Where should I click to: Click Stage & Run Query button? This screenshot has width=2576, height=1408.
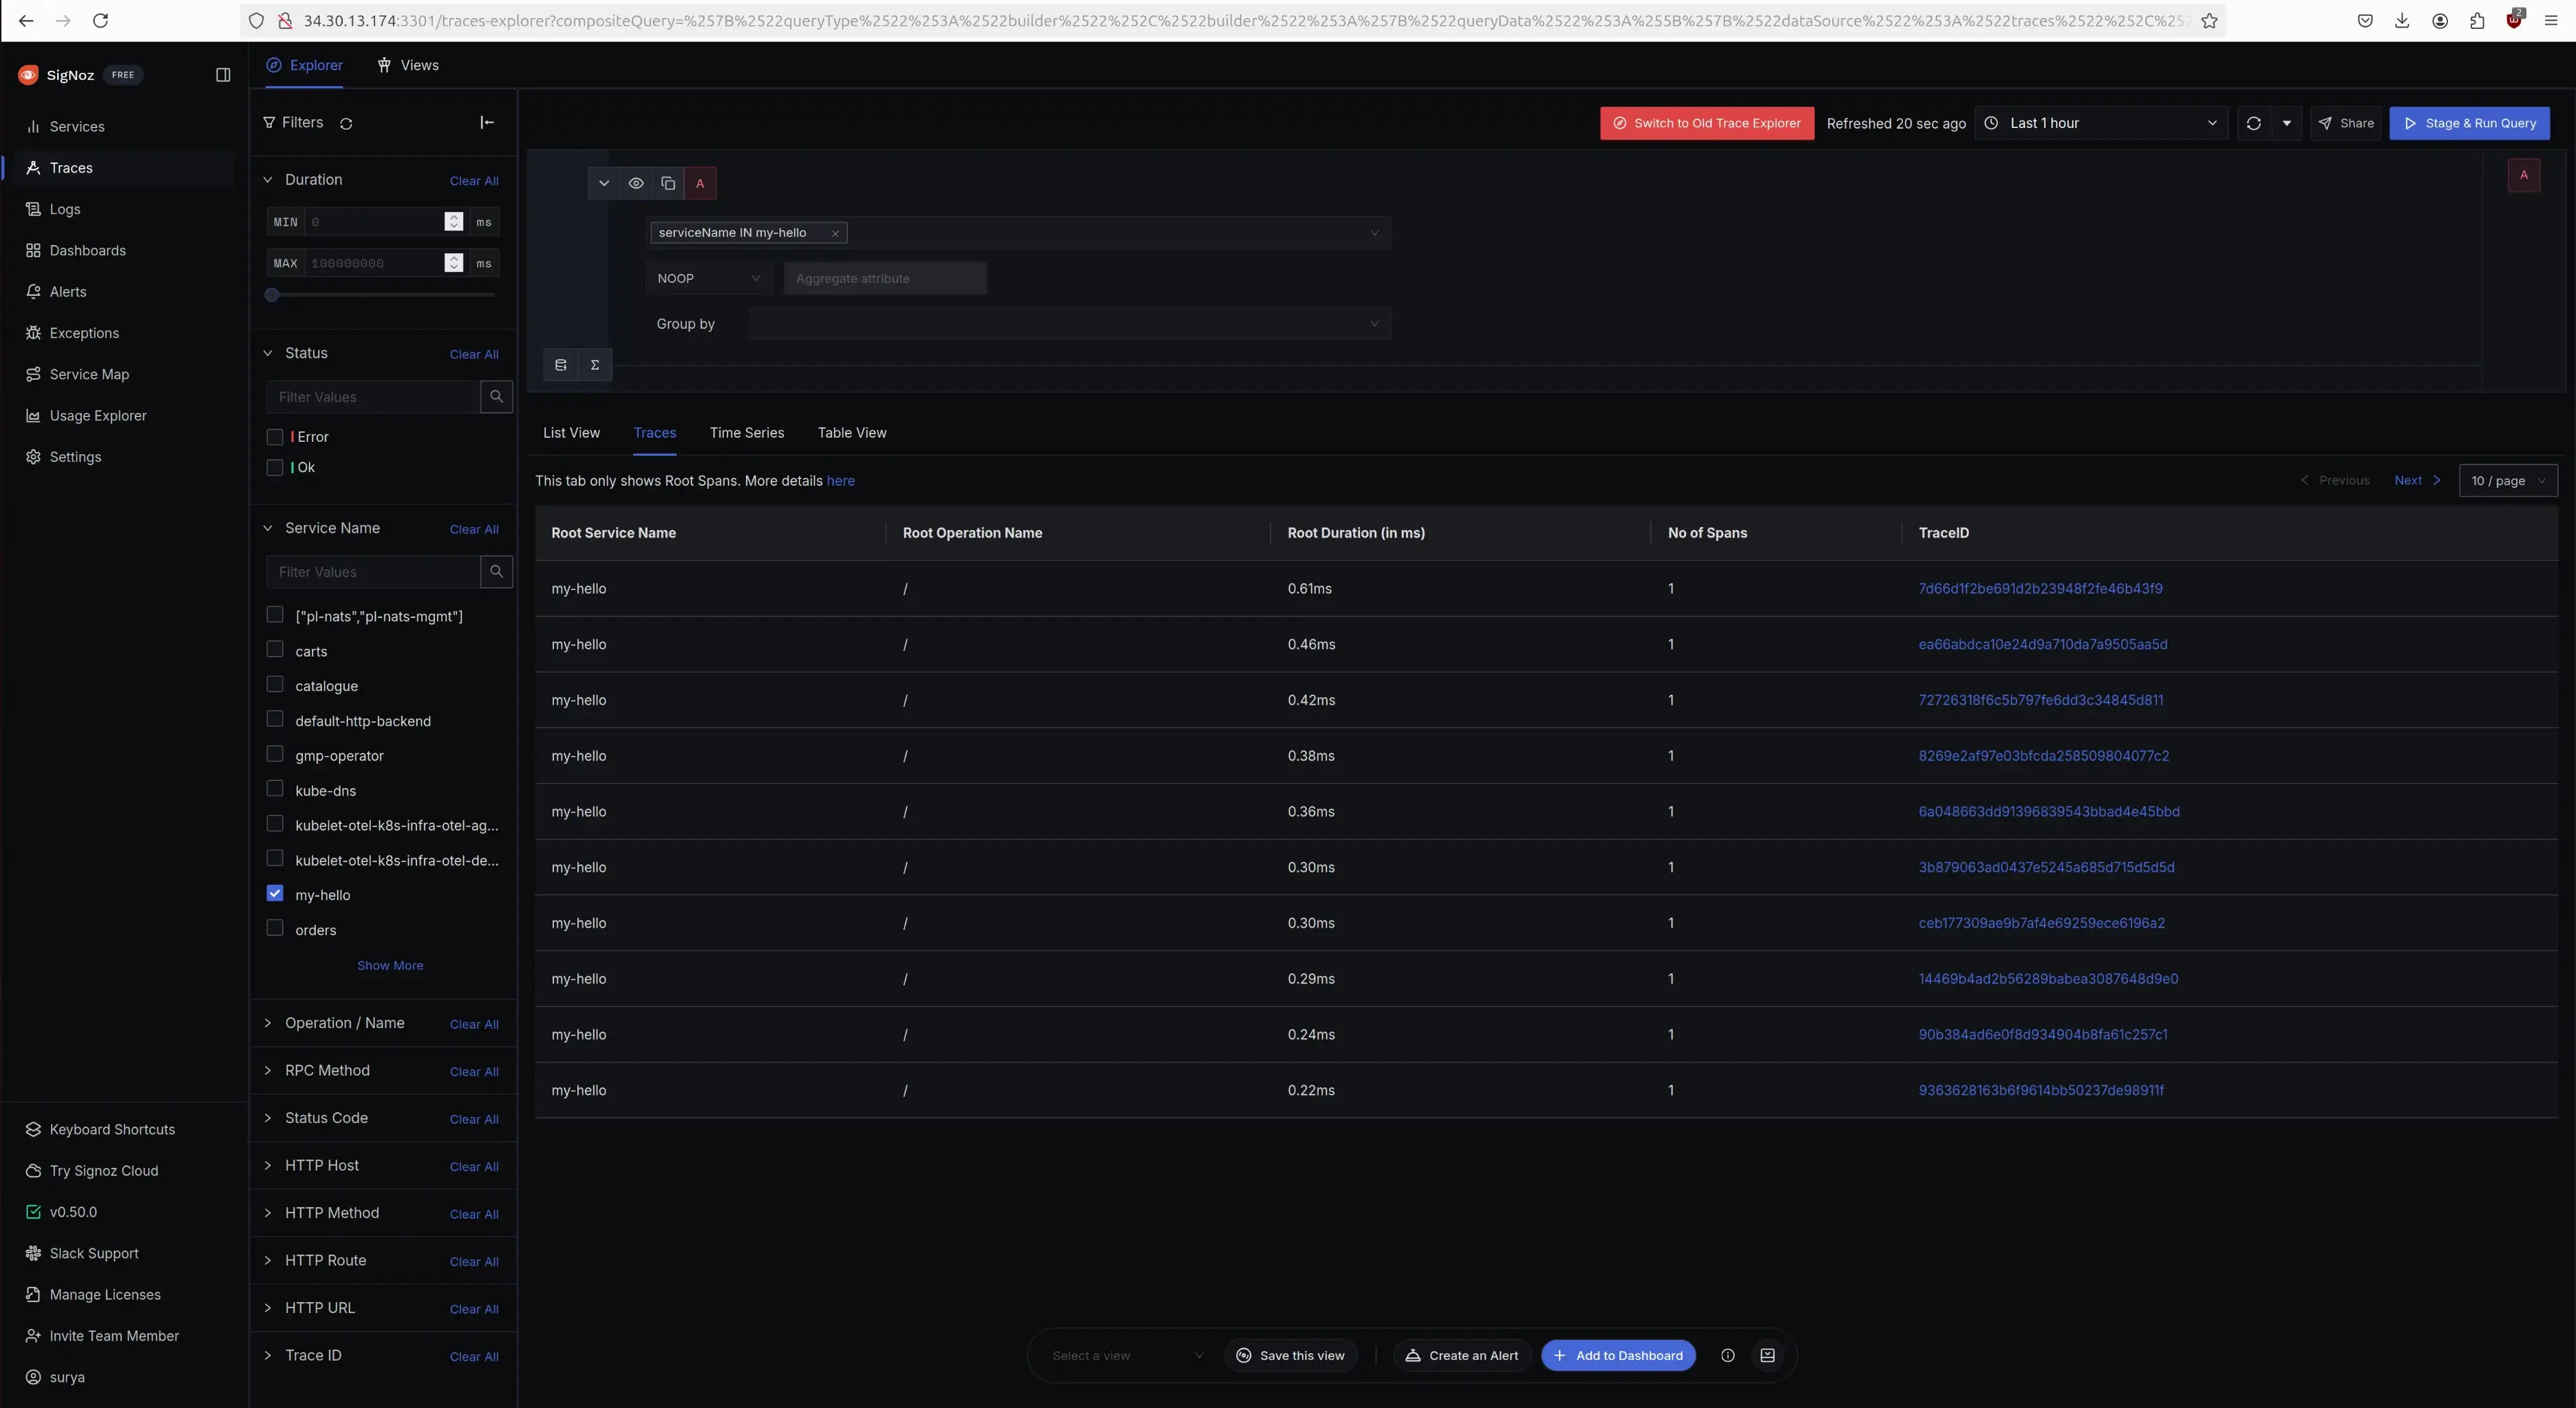(x=2469, y=123)
